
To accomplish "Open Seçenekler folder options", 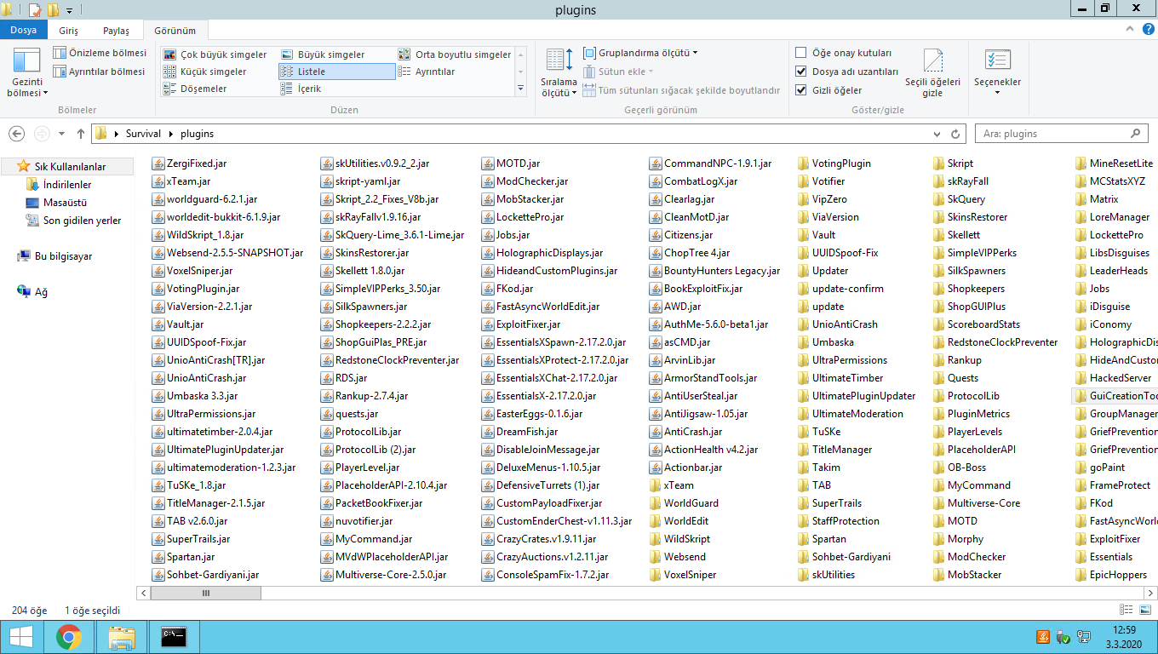I will coord(997,72).
